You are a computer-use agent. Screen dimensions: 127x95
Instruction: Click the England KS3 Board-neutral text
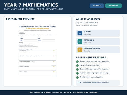click(87, 23)
